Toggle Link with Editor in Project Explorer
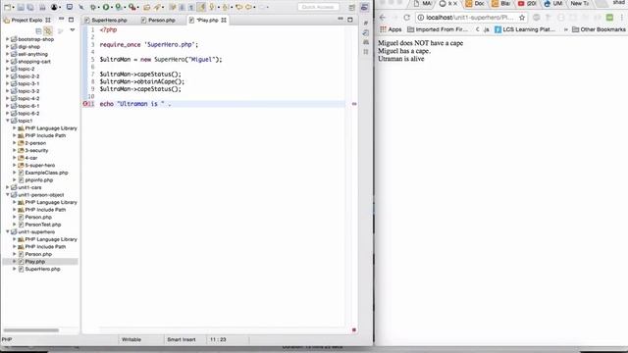Image resolution: width=628 pixels, height=353 pixels. pos(48,30)
